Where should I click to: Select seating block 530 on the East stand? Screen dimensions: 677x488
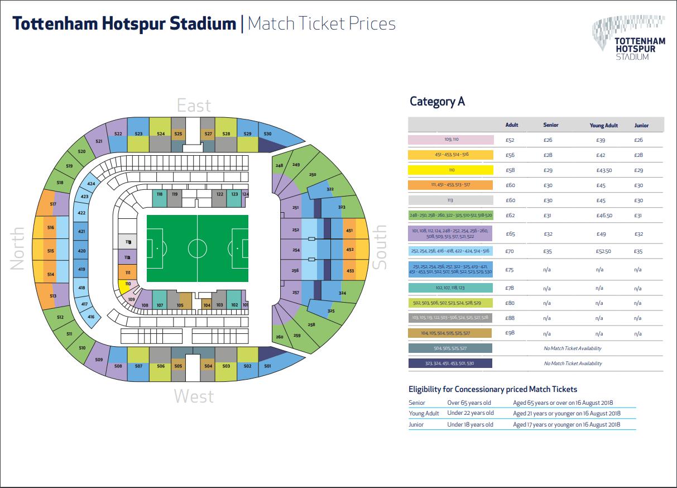[268, 134]
